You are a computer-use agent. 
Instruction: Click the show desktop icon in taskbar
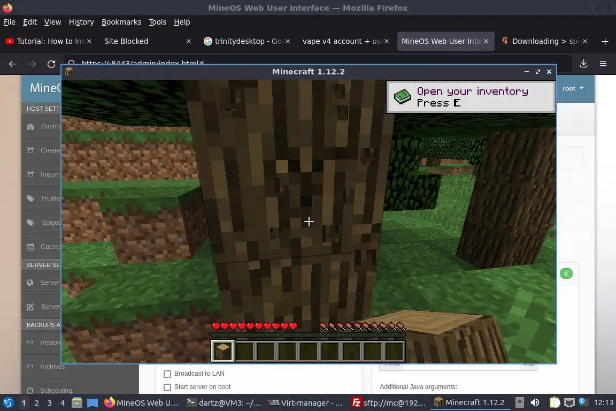93,403
